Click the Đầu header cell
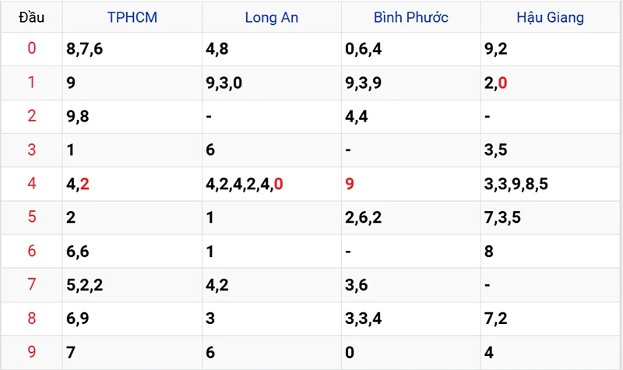 pyautogui.click(x=31, y=16)
